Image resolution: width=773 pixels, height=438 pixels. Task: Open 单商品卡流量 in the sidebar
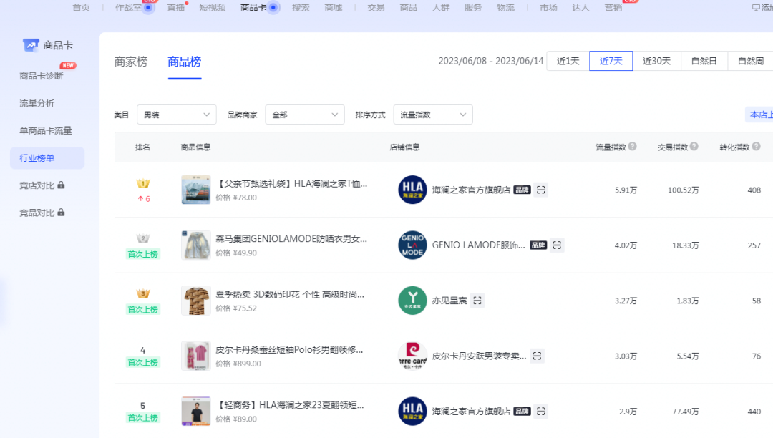46,130
